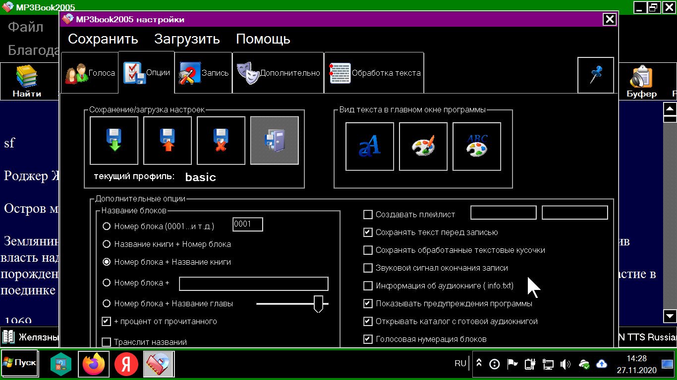The height and width of the screenshot is (380, 677).
Task: Click the custom text field after Номер блока +
Action: click(254, 284)
